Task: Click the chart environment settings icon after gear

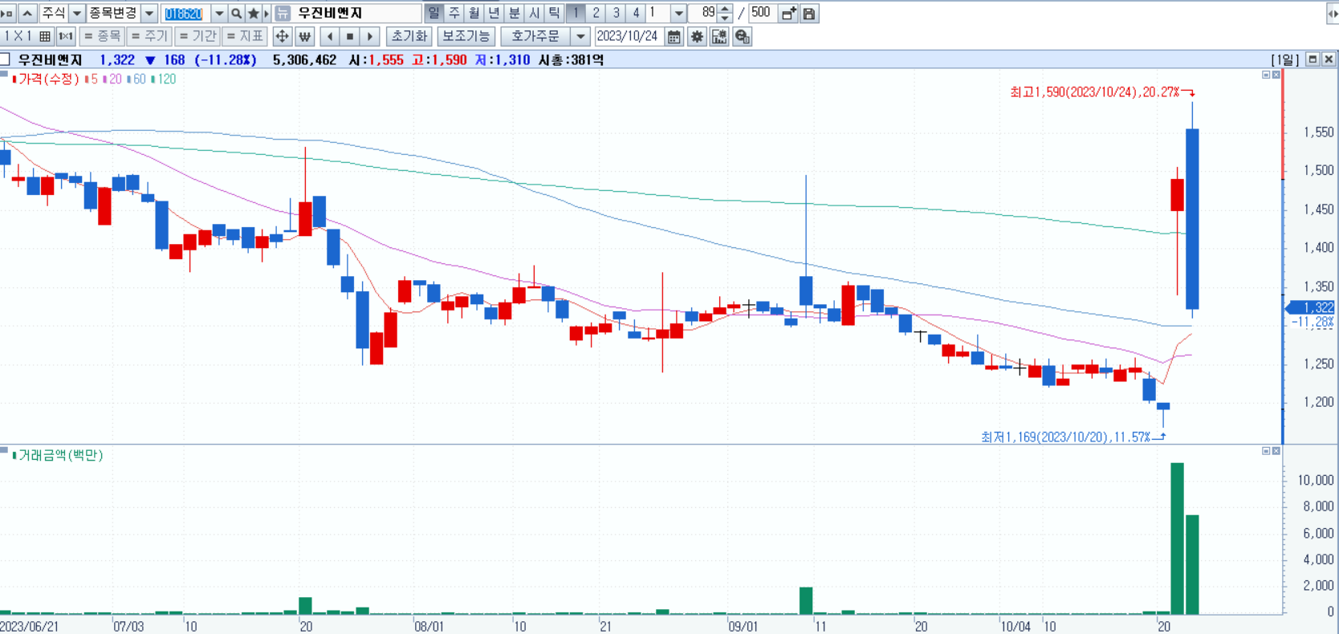Action: [719, 36]
